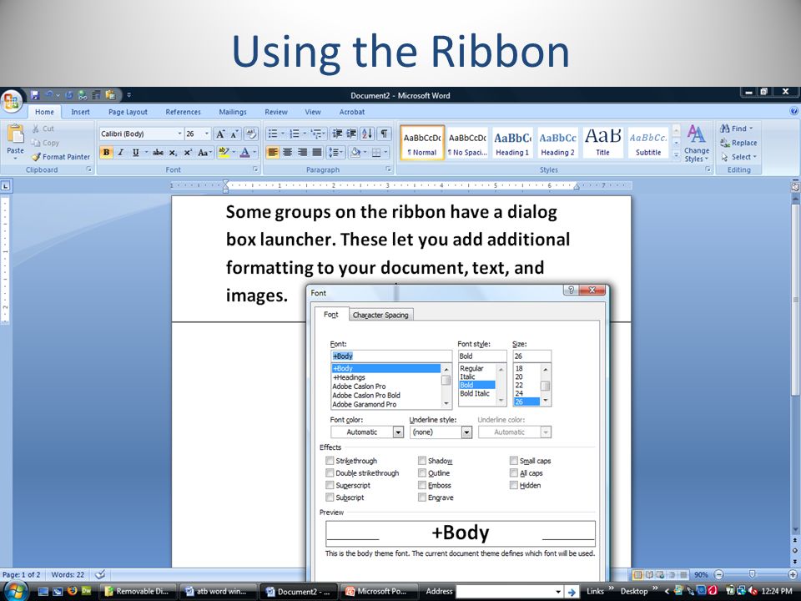Open the Change Styles menu
This screenshot has height=601, width=801.
coord(696,144)
